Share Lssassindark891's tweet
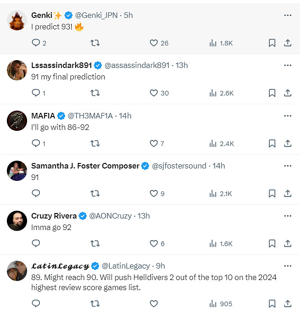 point(288,93)
